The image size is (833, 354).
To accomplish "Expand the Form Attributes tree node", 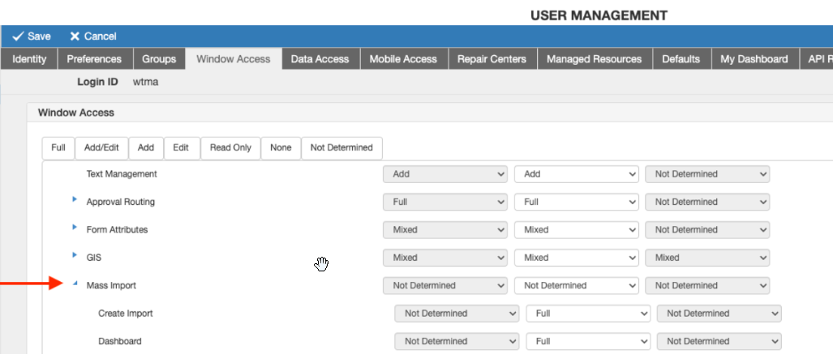I will point(75,227).
